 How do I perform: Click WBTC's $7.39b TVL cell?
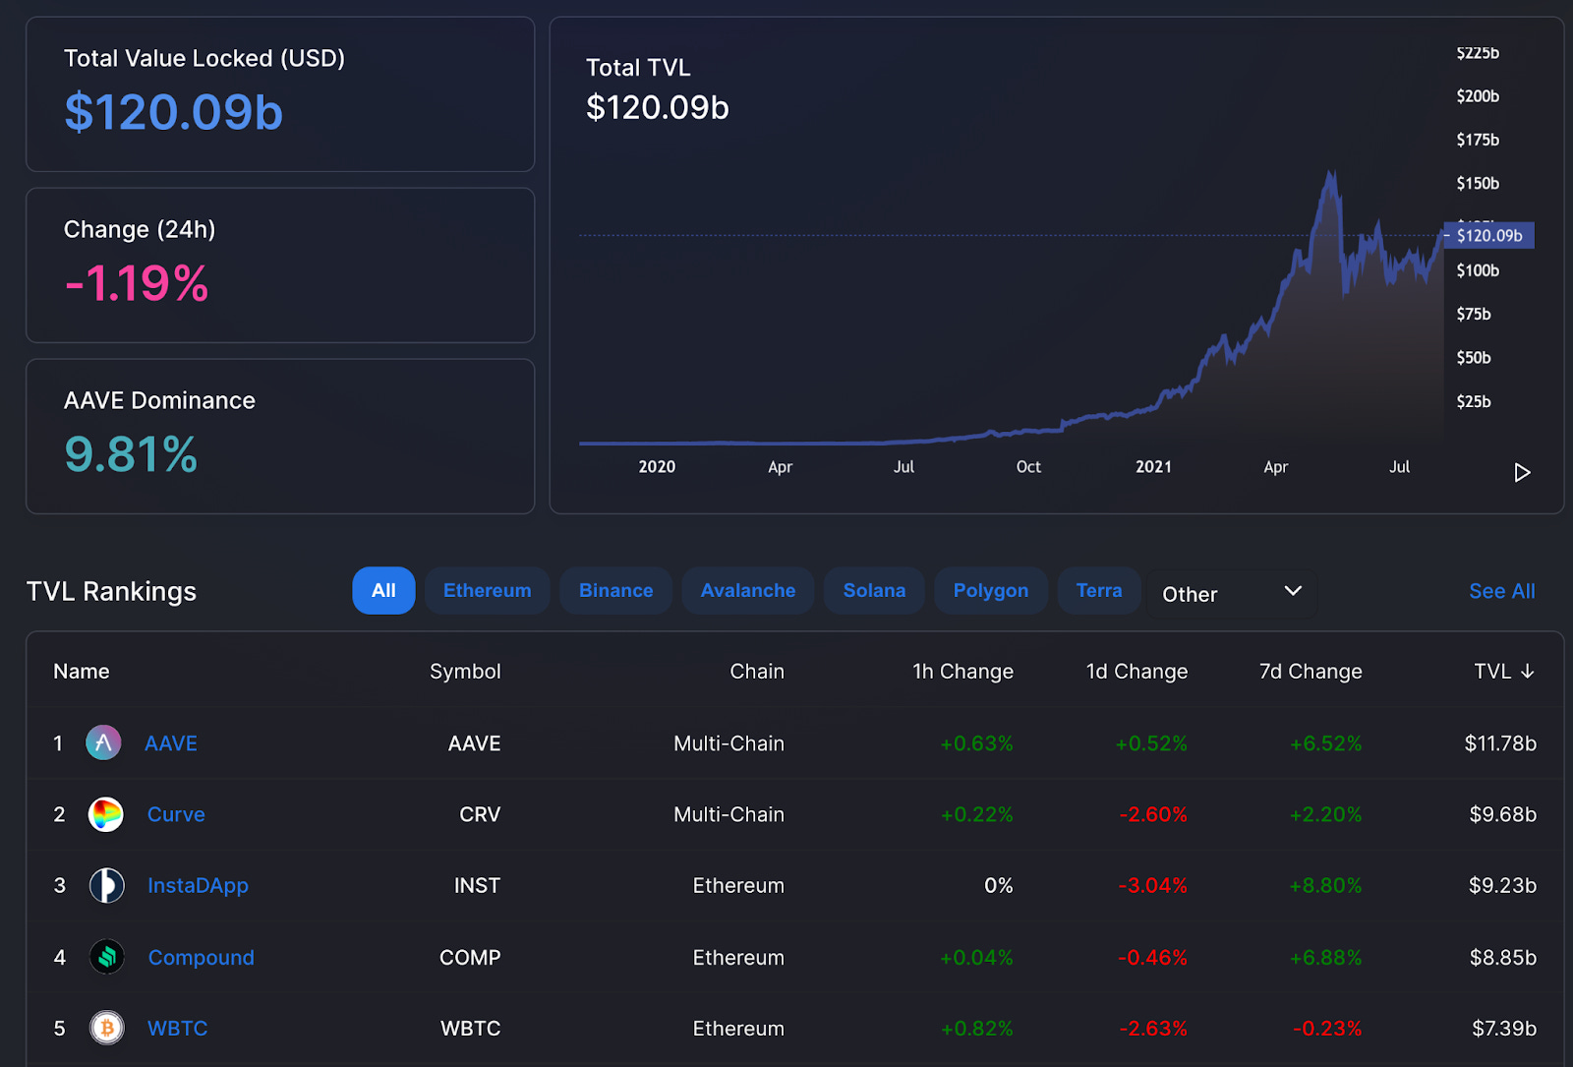(1504, 1029)
